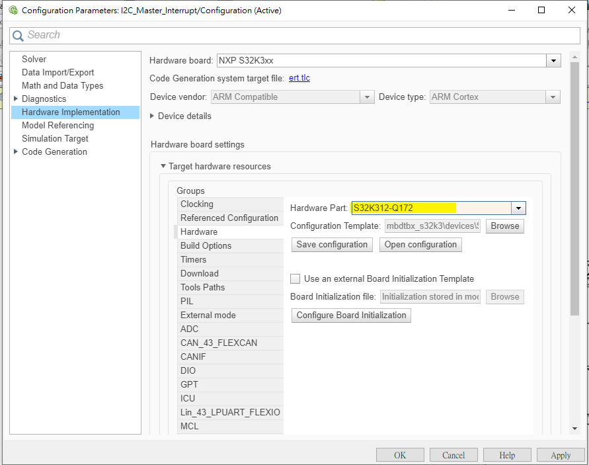Open Model Referencing page
The width and height of the screenshot is (589, 465).
click(58, 125)
